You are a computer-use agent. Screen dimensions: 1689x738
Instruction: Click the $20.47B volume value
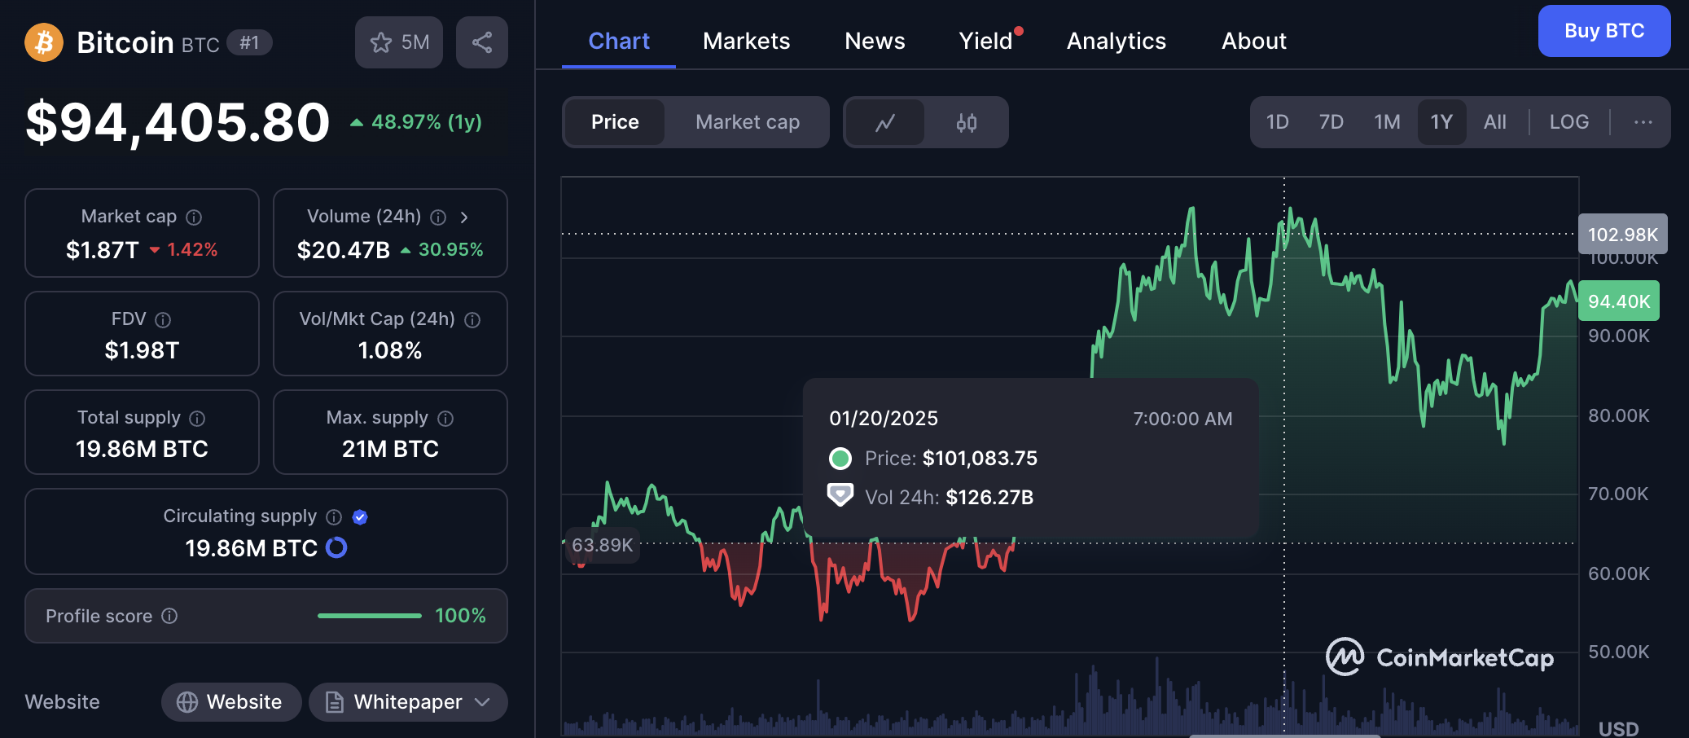tap(344, 250)
